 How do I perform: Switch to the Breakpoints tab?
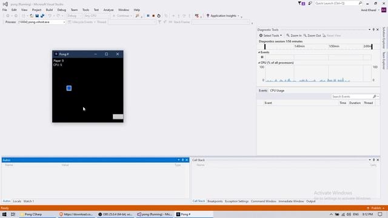click(x=215, y=201)
